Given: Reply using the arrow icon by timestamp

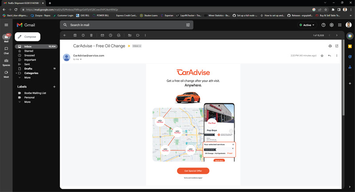Looking at the screenshot, I should tap(329, 55).
